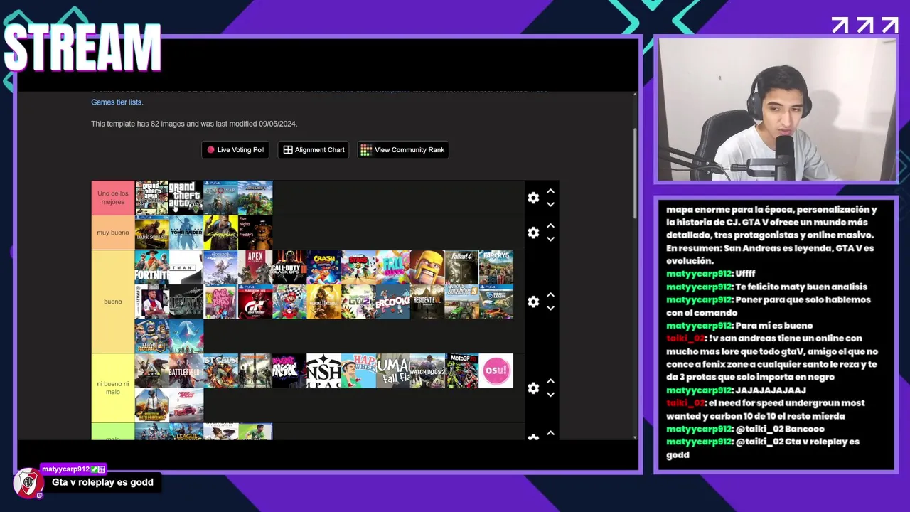Open settings gear for "muy bueno" tier
Viewport: 910px width, 512px height.
(533, 233)
